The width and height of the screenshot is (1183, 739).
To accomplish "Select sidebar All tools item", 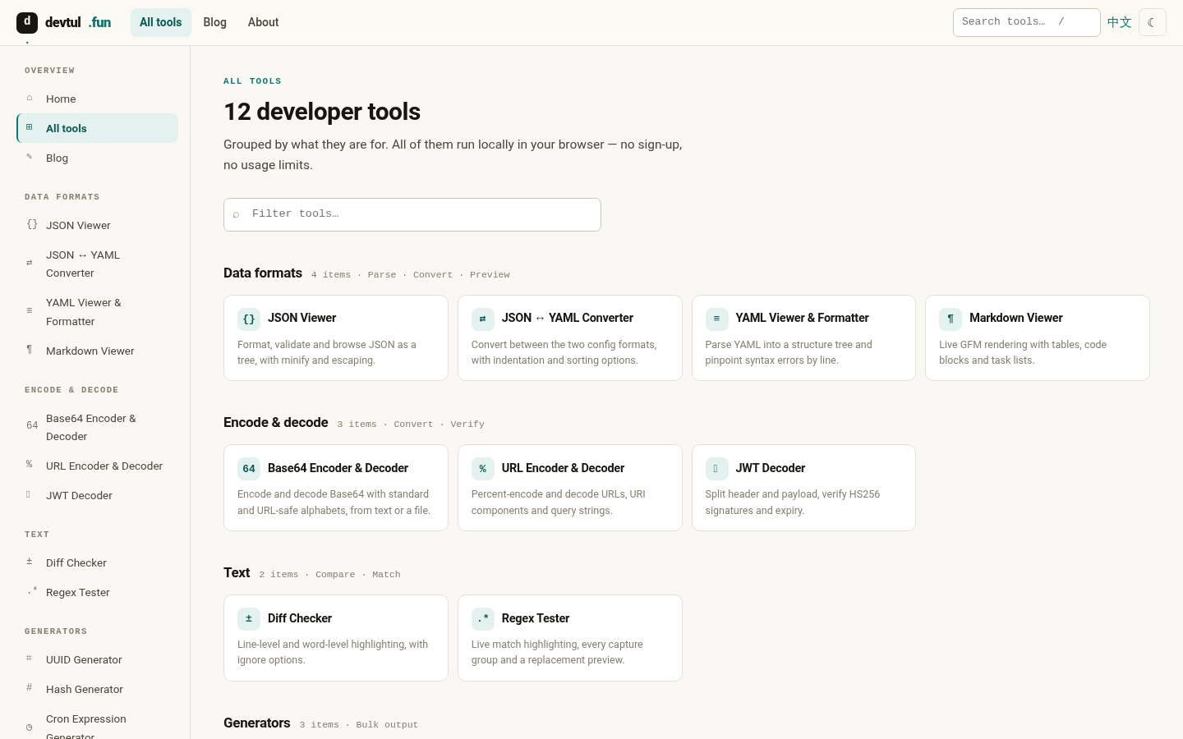I will pyautogui.click(x=98, y=128).
